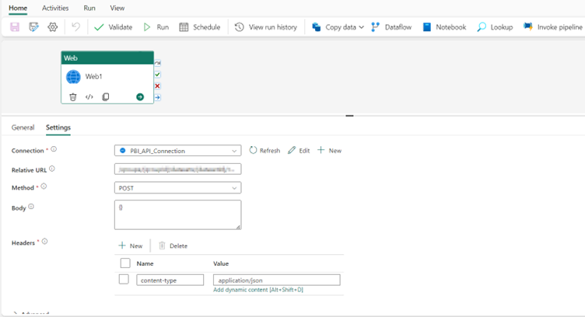Click the Relative URL info icon
Viewport: 585px width, 317px height.
tap(52, 169)
